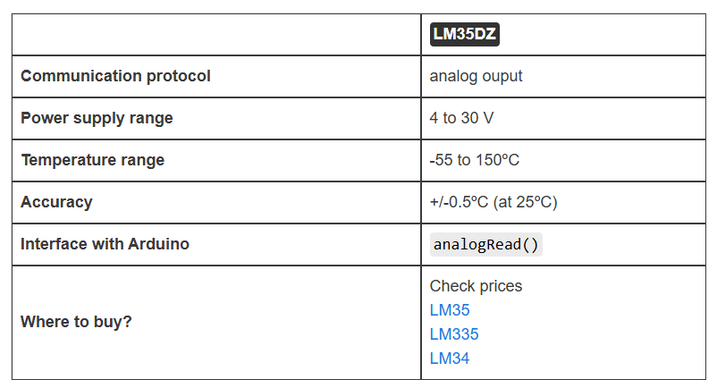Click the word 'Arduino' in row label
Screen dimensions: 717x388
pyautogui.click(x=157, y=244)
